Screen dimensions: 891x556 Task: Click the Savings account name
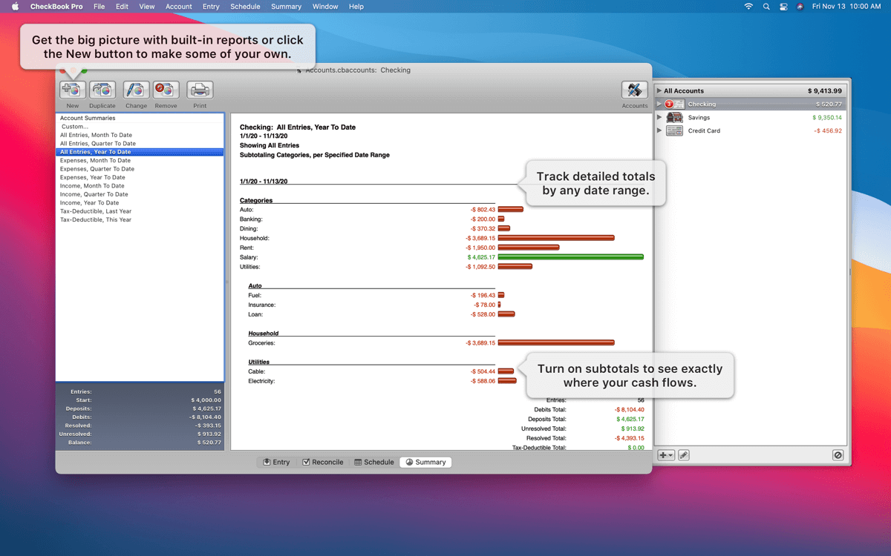699,117
